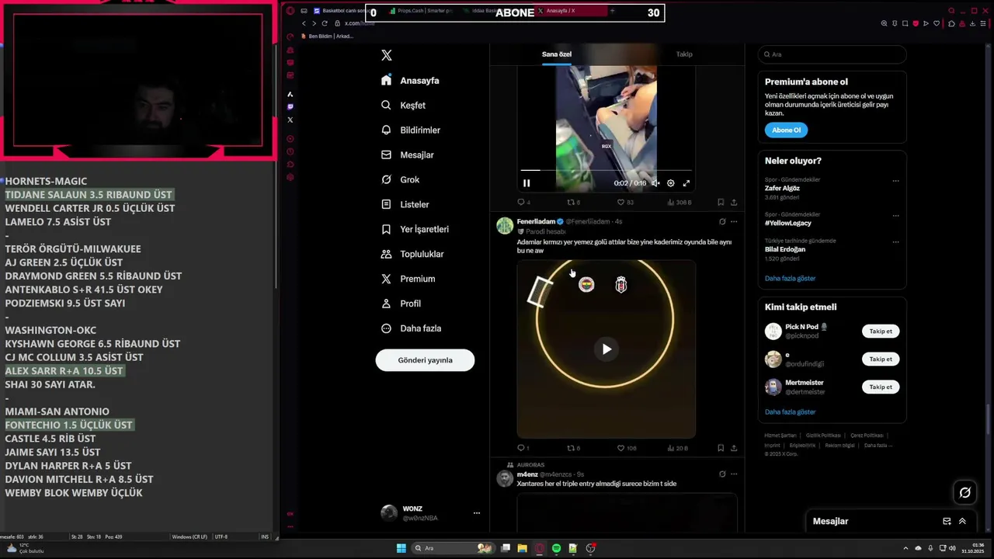Viewport: 994px width, 559px height.
Task: Play the Fenerliadam post video
Action: click(x=606, y=349)
